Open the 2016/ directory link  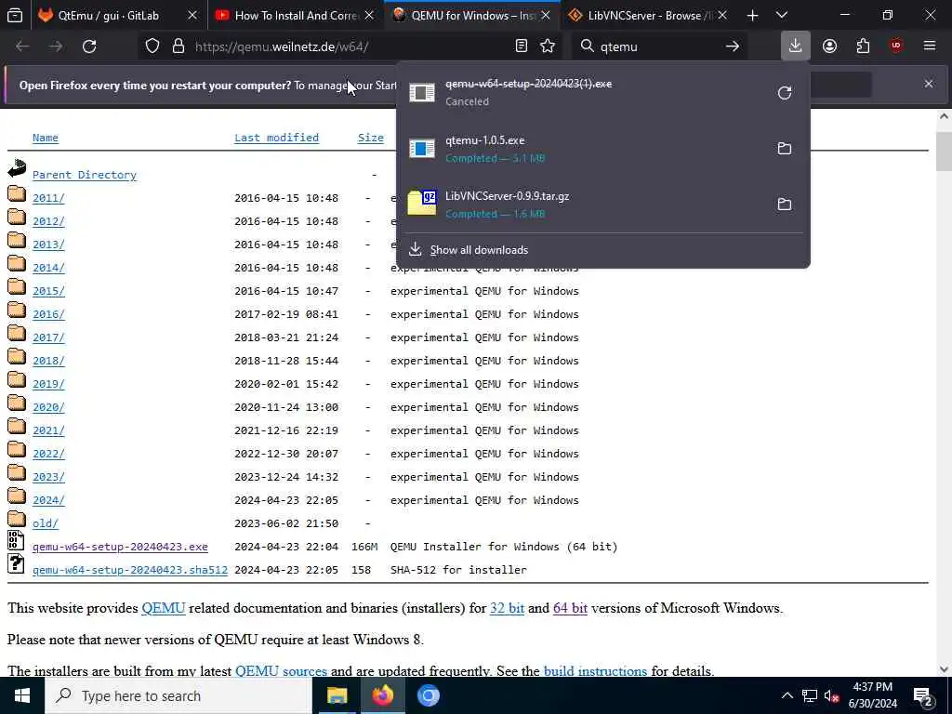tap(48, 314)
